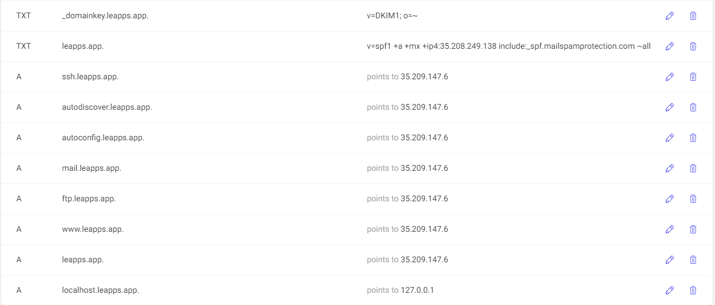715x305 pixels.
Task: Delete the _domainkey.leapps.app TXT record
Action: click(693, 16)
